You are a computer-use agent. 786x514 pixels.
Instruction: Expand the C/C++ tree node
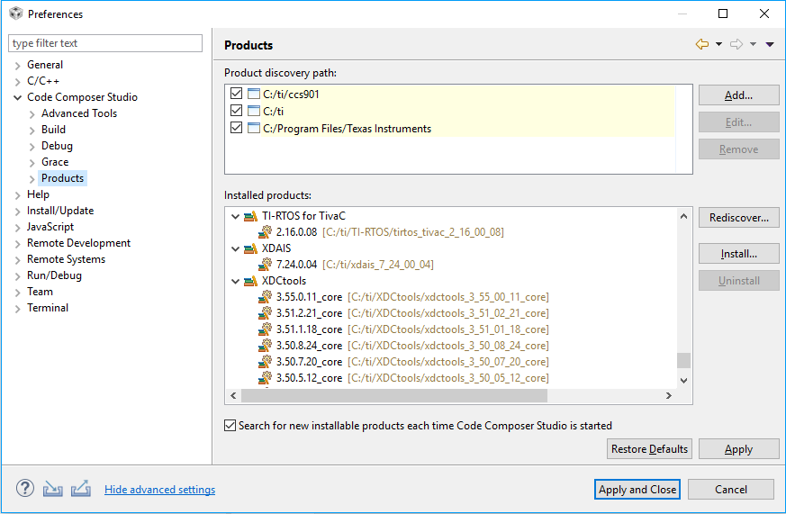17,82
